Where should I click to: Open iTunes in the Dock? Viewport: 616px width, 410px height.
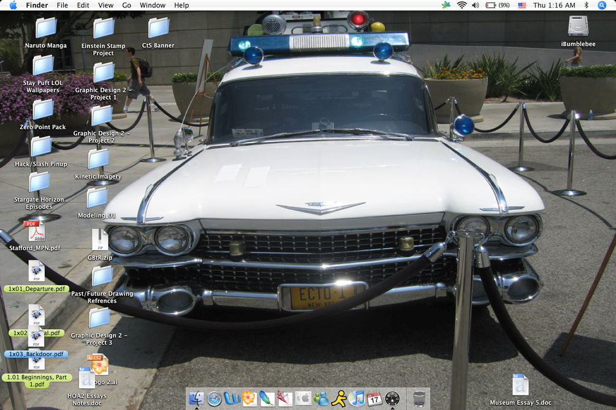[x=356, y=398]
